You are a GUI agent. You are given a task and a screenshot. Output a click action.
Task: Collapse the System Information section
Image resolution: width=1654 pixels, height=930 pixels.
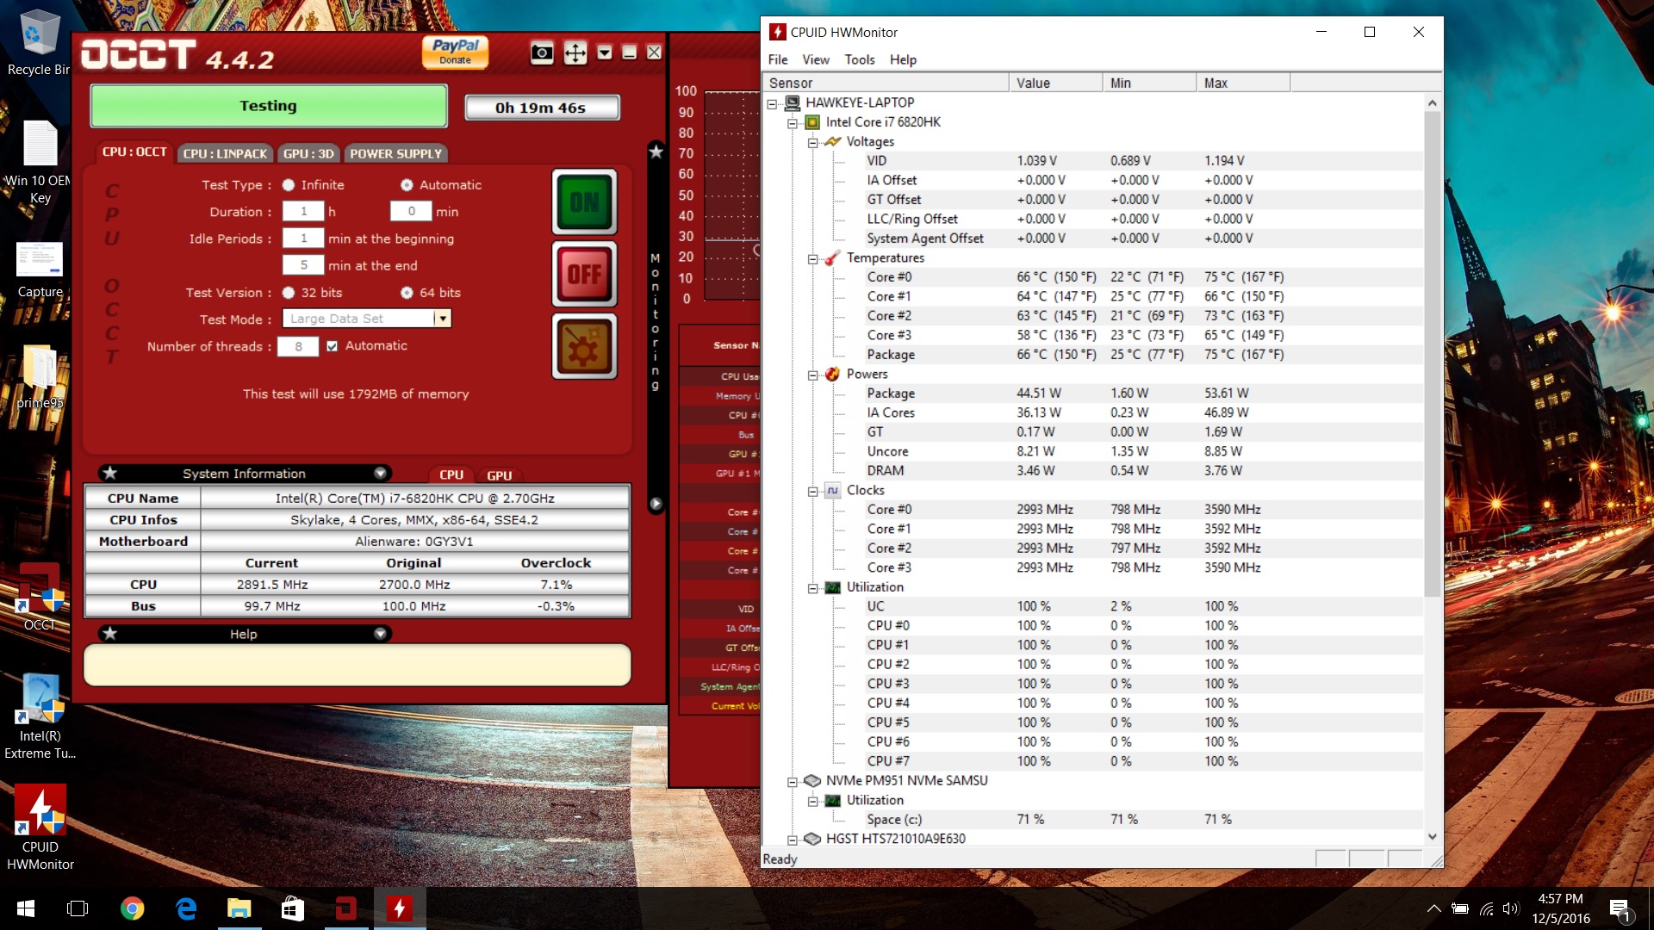(380, 473)
